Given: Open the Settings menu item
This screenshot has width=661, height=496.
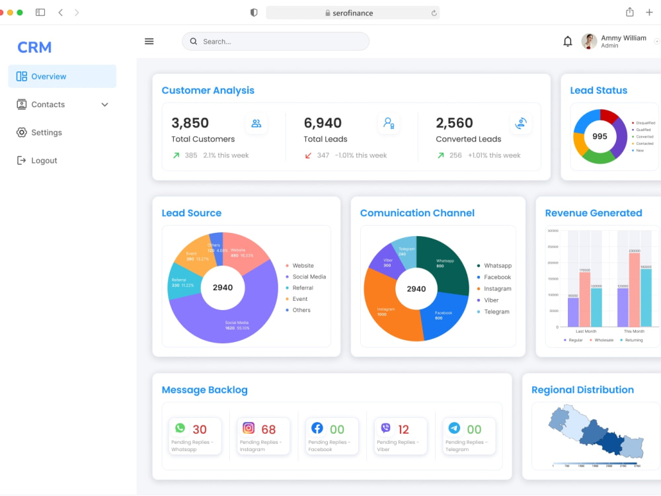Looking at the screenshot, I should coord(62,132).
